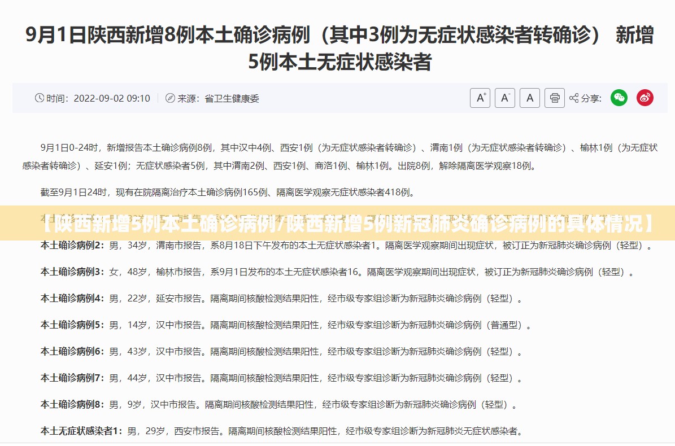
Task: Share article to Weibo
Action: 645,98
